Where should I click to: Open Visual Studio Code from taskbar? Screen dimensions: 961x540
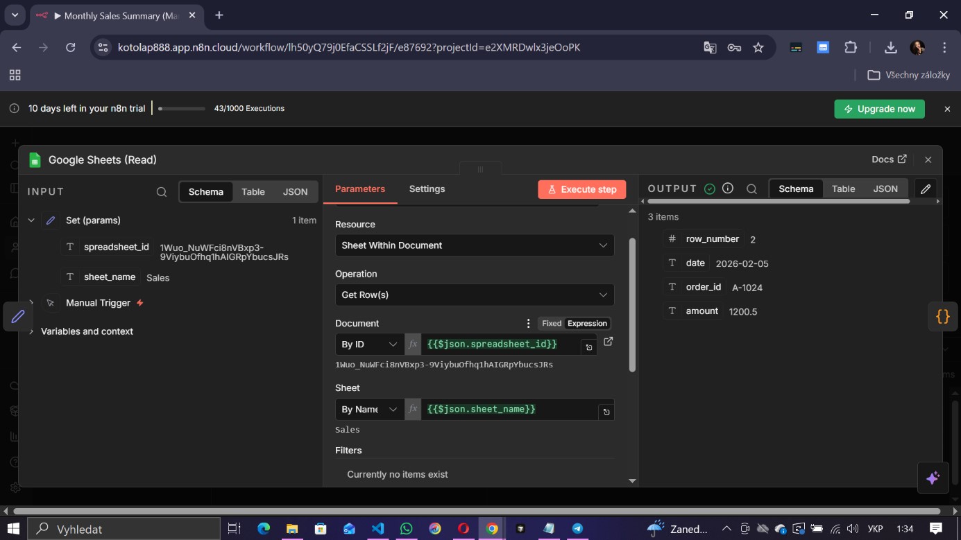coord(377,529)
